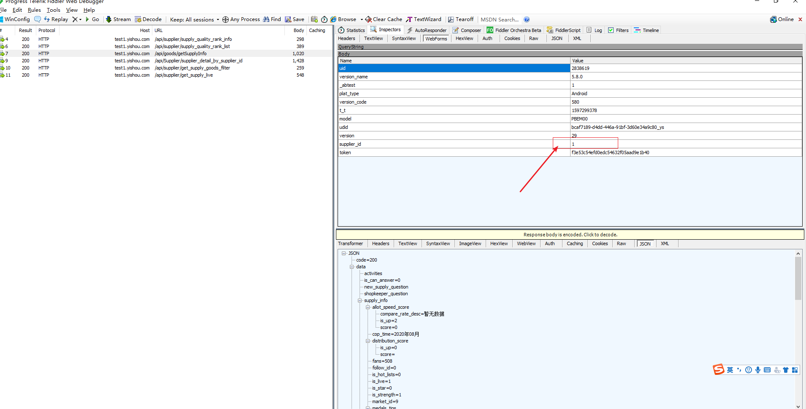Open the Composer tab
The height and width of the screenshot is (409, 806).
coord(467,30)
